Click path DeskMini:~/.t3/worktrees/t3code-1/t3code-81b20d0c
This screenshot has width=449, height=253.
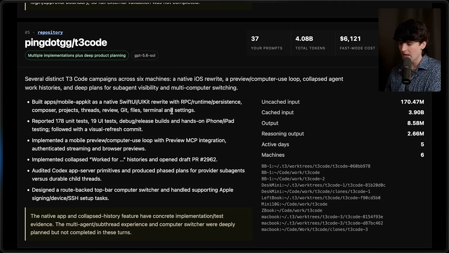click(324, 185)
